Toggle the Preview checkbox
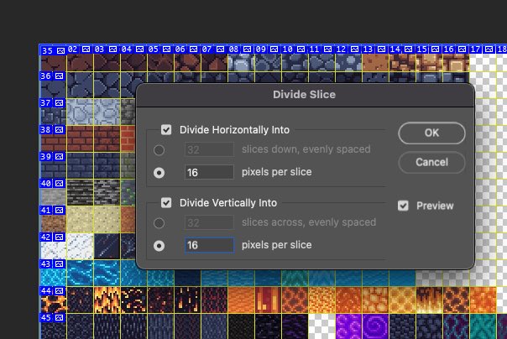This screenshot has height=339, width=507. (x=403, y=206)
